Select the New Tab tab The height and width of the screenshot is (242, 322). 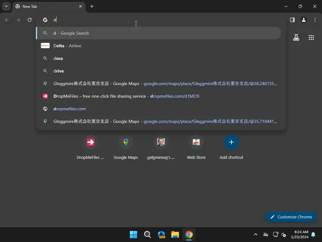[49, 6]
